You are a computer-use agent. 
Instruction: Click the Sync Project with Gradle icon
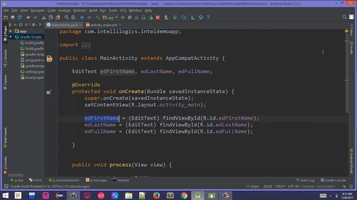[x=175, y=17]
